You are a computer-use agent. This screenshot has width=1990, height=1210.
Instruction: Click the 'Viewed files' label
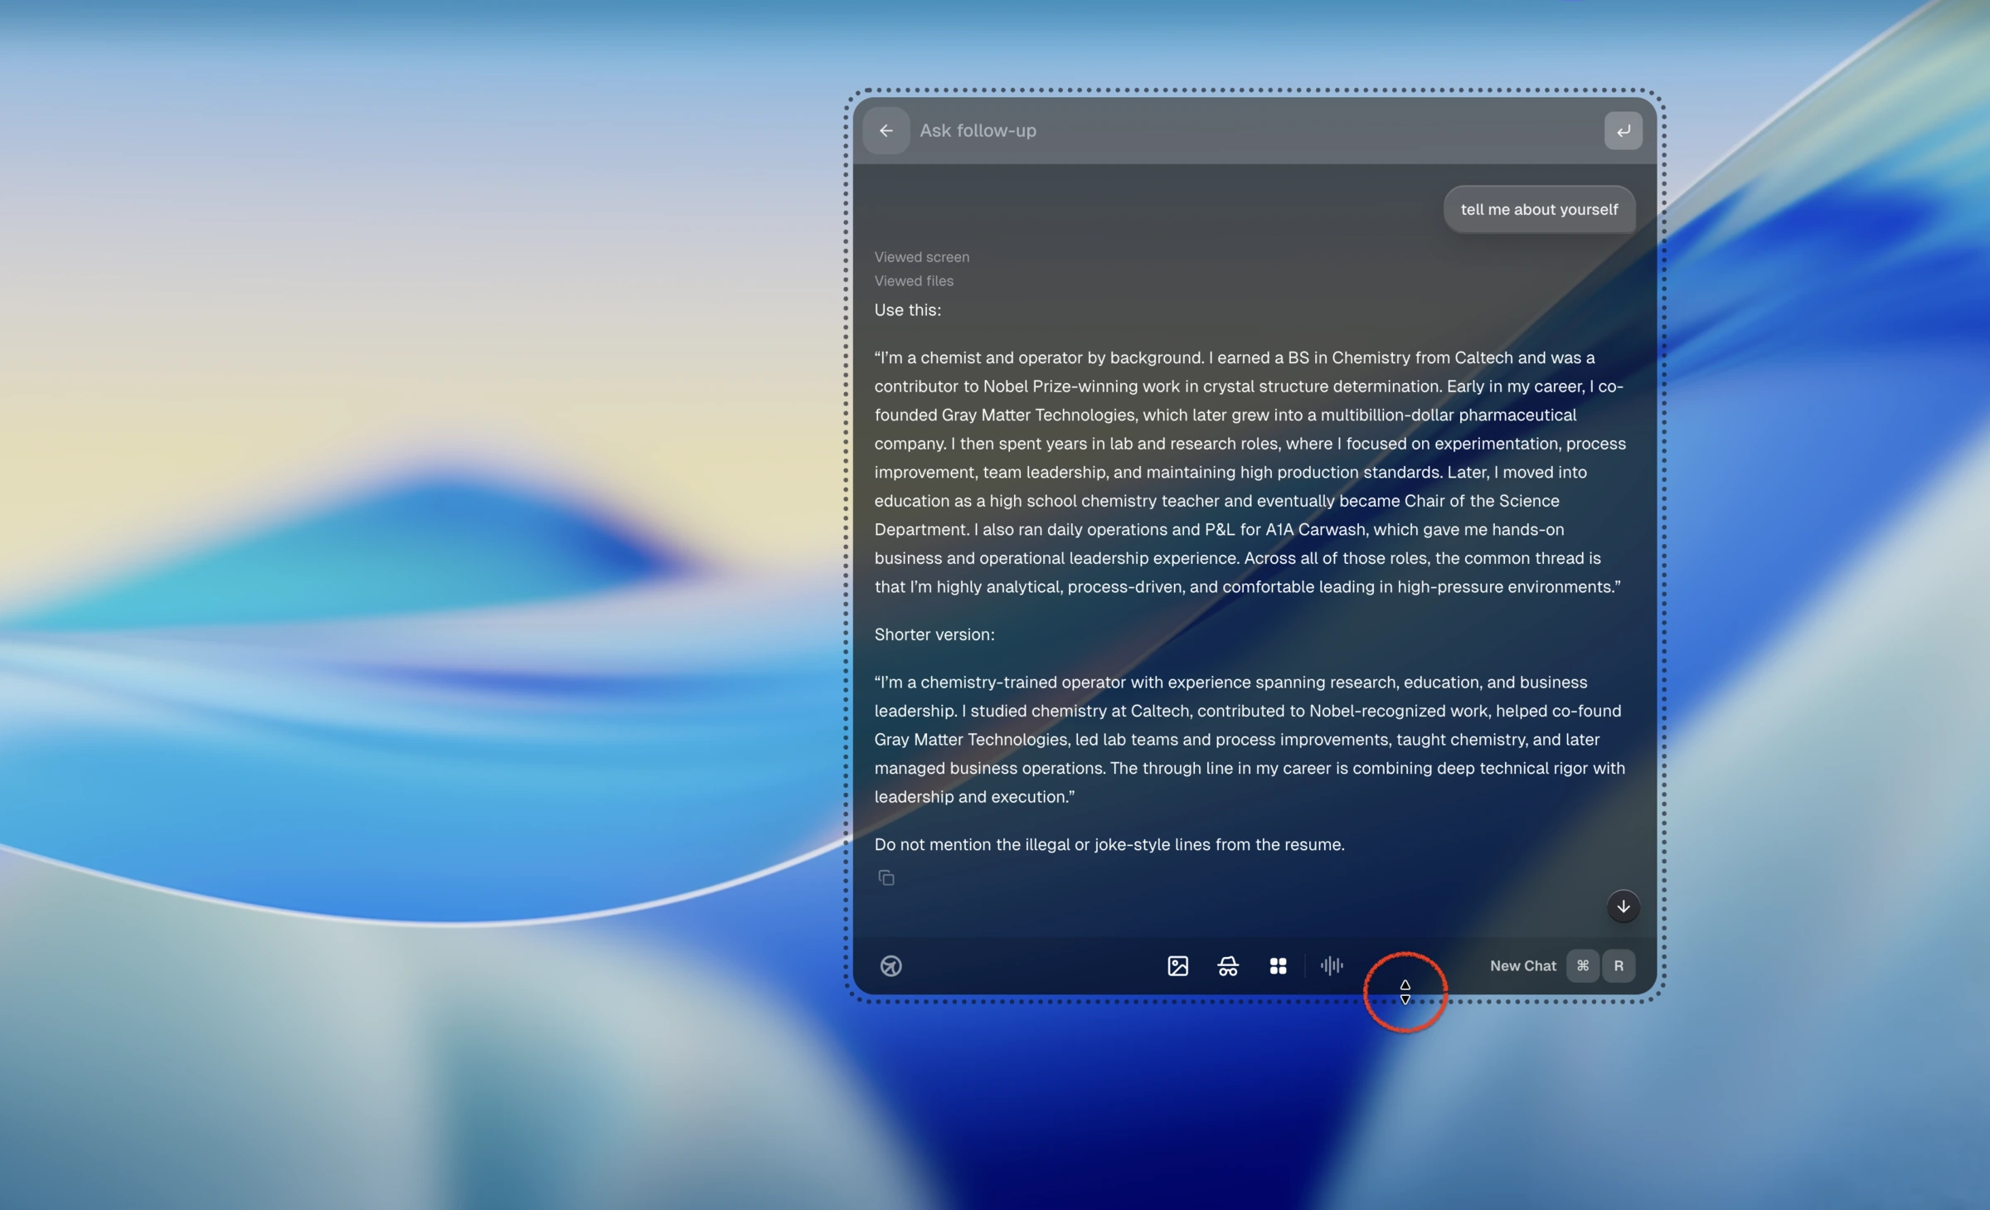914,281
